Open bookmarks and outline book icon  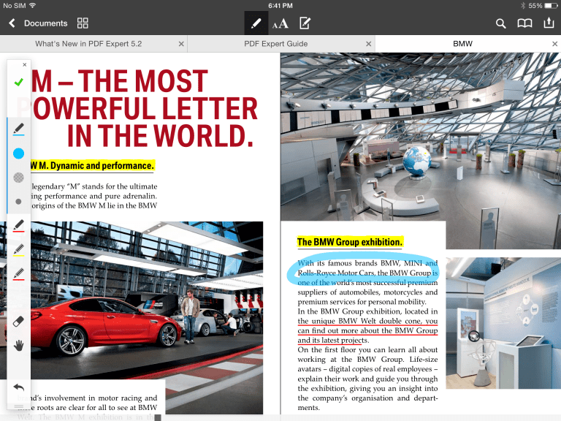coord(525,23)
